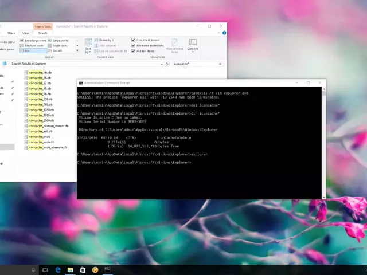Uncheck File name extensions
The height and width of the screenshot is (275, 367).
(134, 45)
